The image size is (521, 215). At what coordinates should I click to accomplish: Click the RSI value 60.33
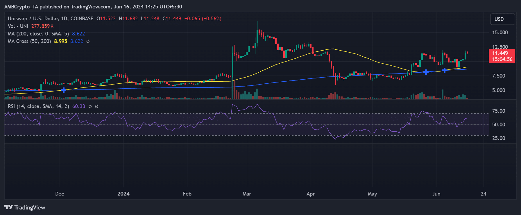[x=79, y=106]
